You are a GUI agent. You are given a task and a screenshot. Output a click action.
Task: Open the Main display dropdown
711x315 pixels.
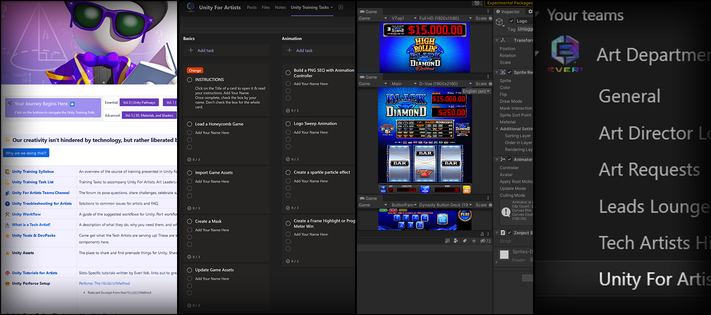coord(402,84)
